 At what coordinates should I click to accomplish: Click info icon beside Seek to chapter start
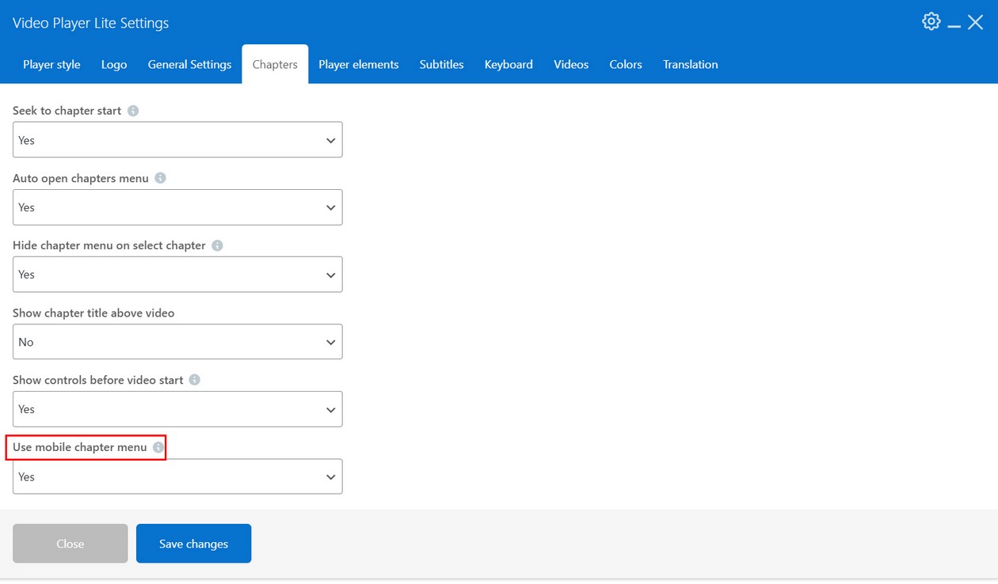click(x=133, y=111)
